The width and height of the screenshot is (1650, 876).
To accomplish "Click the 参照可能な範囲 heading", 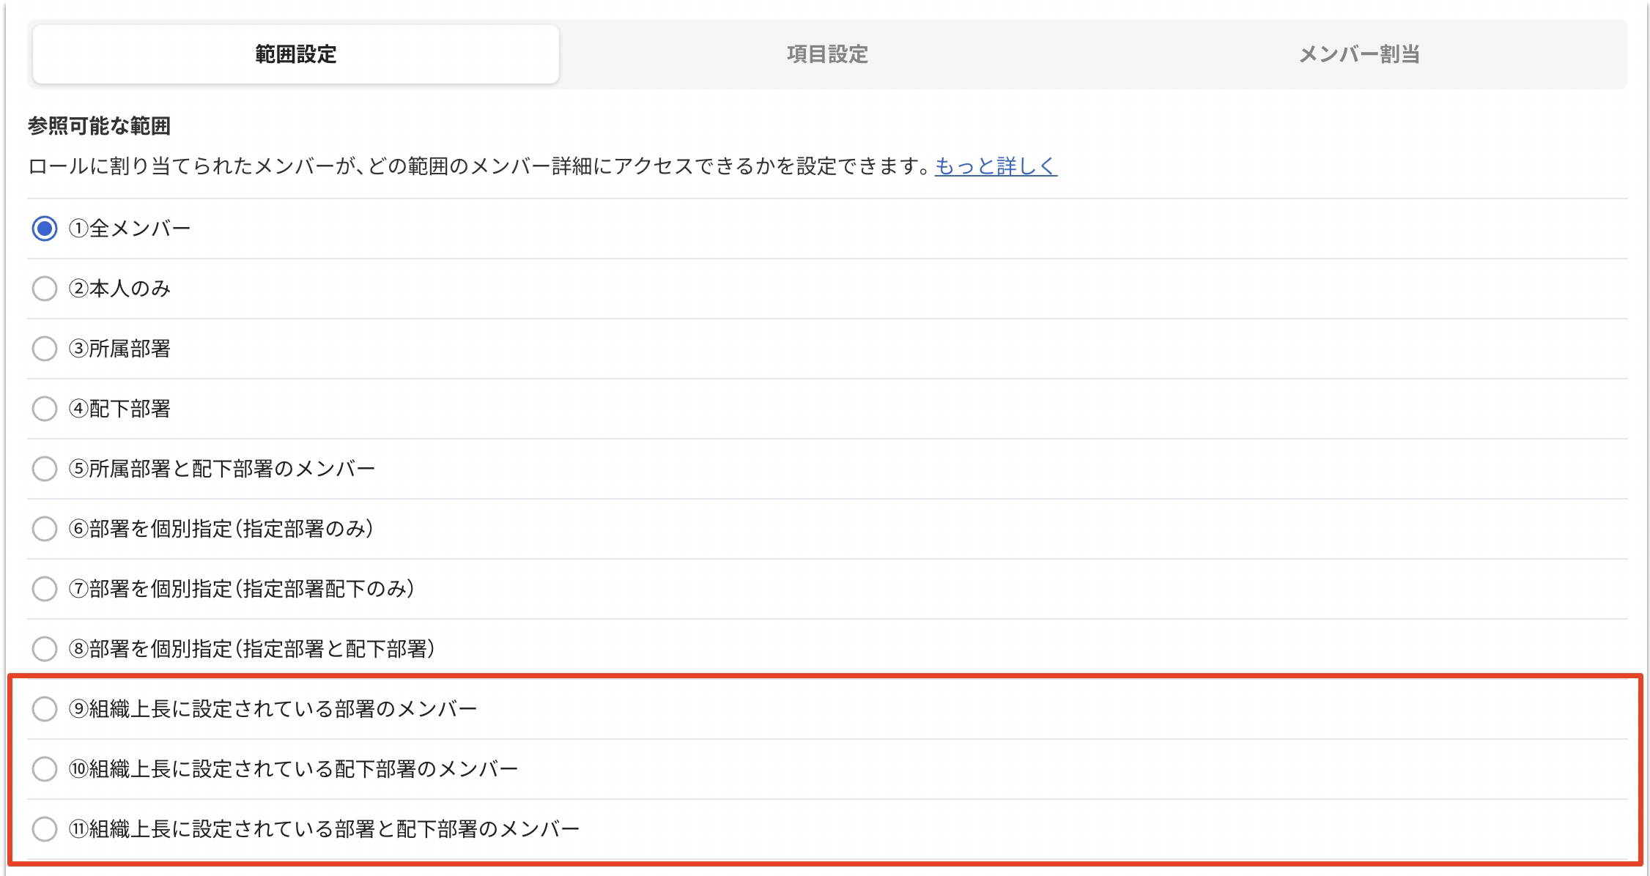I will [x=99, y=126].
